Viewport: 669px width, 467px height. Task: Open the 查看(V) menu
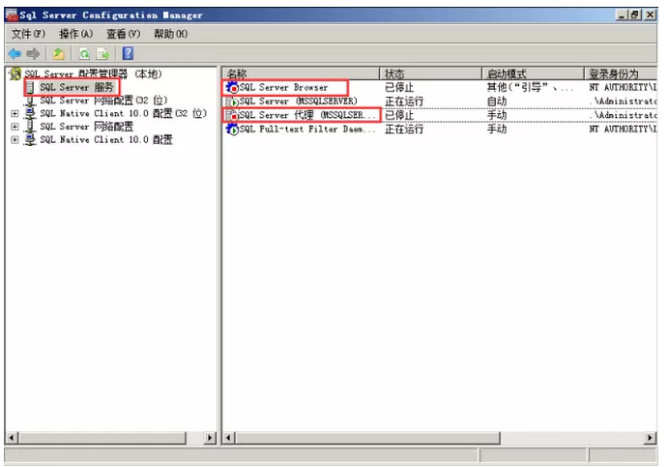tap(123, 34)
